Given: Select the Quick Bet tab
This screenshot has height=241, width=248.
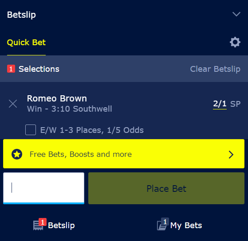Looking at the screenshot, I should (26, 43).
